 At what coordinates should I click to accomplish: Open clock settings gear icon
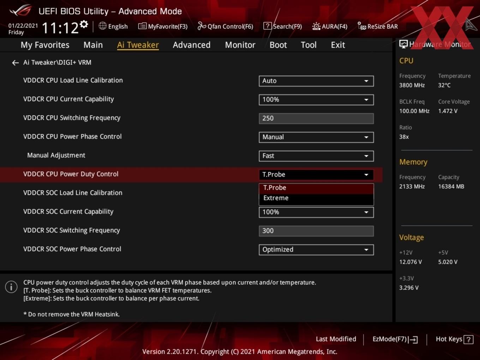(x=84, y=24)
